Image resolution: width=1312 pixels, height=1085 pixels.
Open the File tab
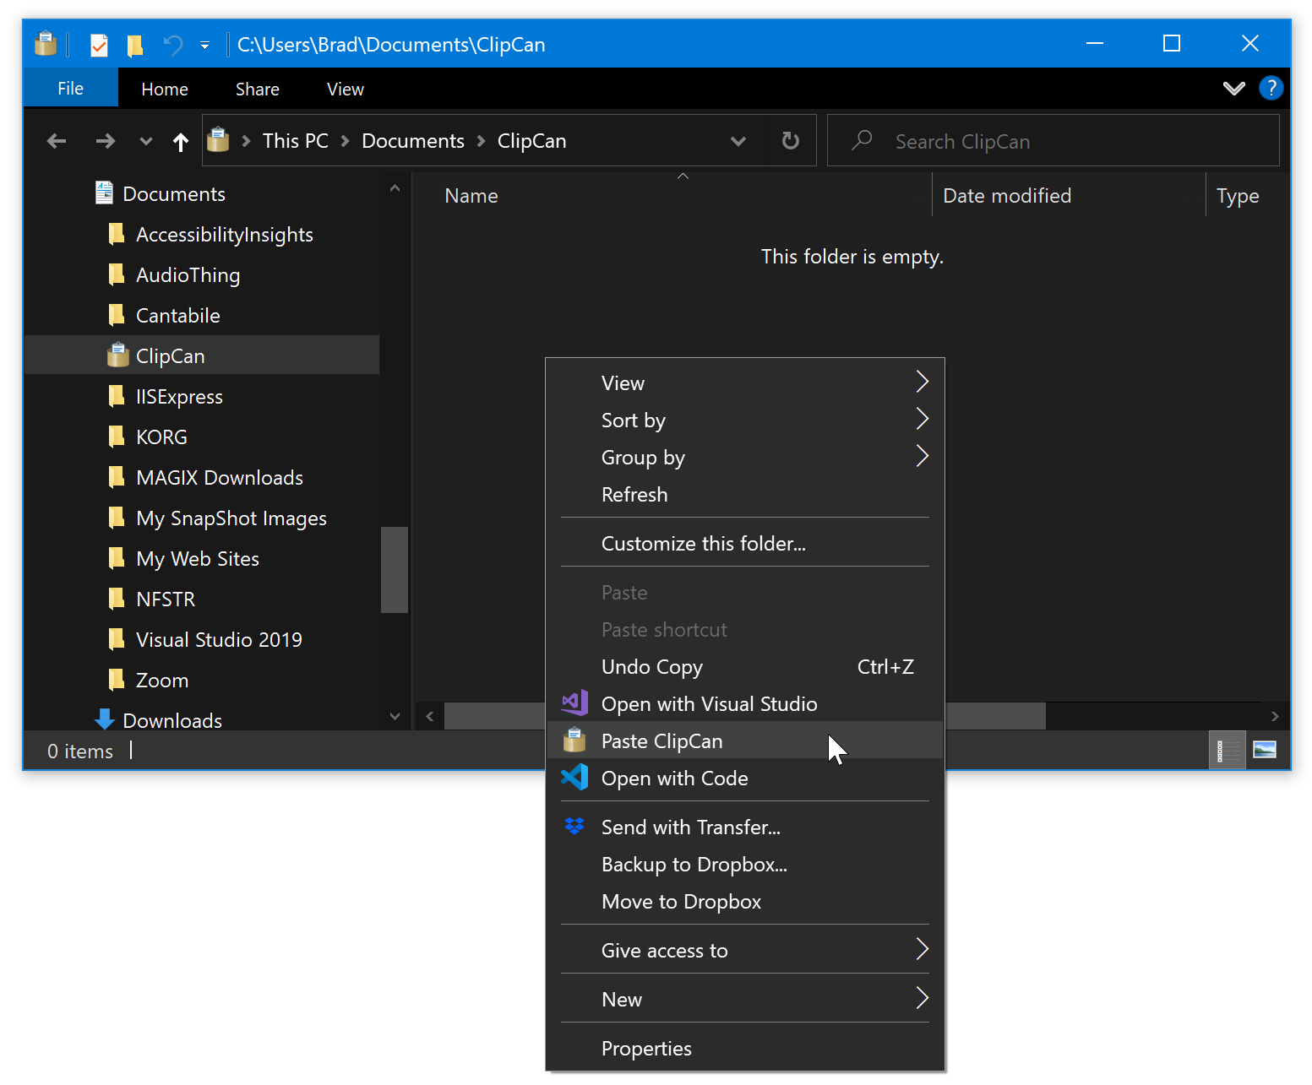coord(70,88)
